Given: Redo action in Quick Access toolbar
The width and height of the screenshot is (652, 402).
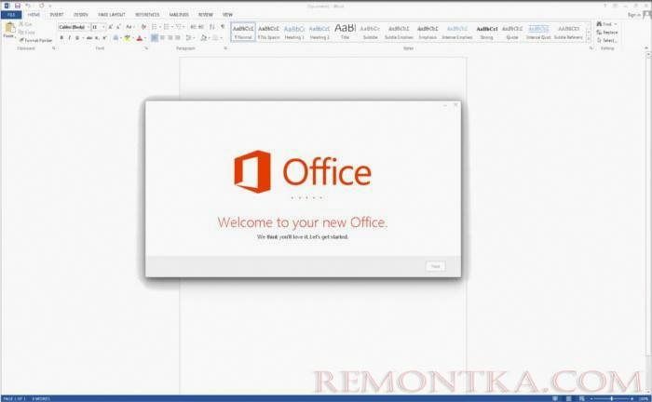Looking at the screenshot, I should tap(42, 6).
